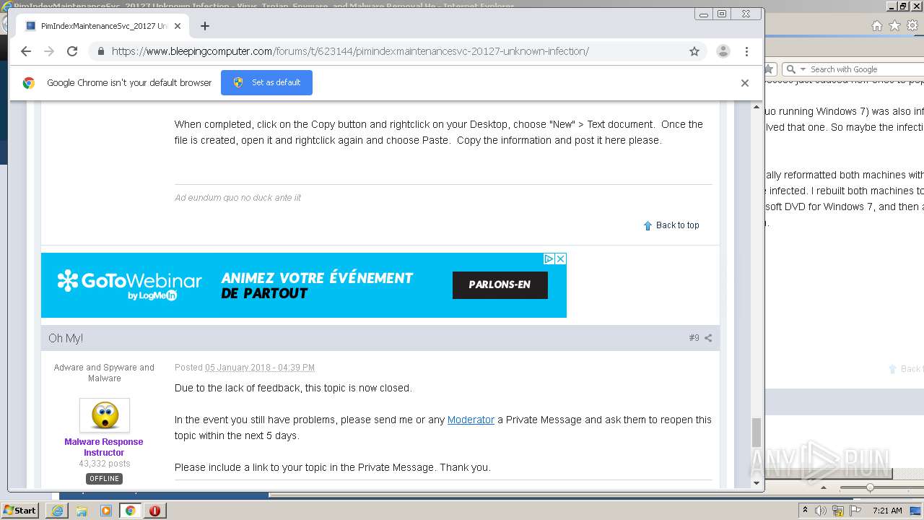Click the Chrome address bar URL
The width and height of the screenshot is (924, 520).
point(350,51)
